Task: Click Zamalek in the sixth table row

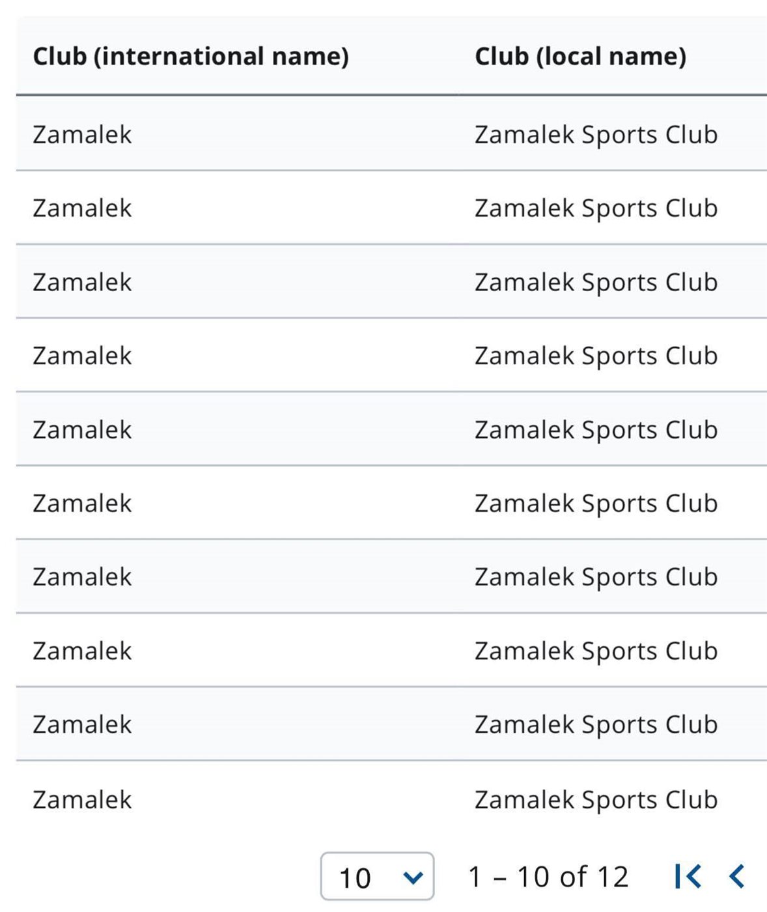Action: click(82, 504)
